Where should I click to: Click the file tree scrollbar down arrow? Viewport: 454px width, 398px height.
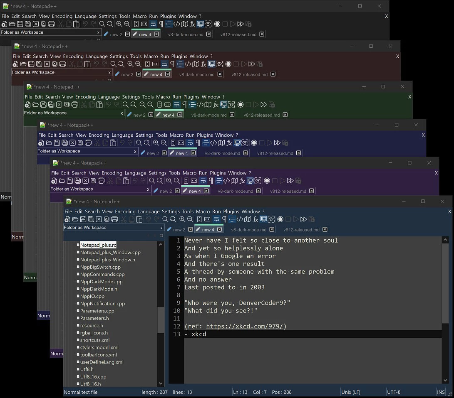click(x=161, y=383)
